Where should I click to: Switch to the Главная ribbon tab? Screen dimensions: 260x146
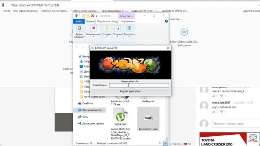pos(90,21)
